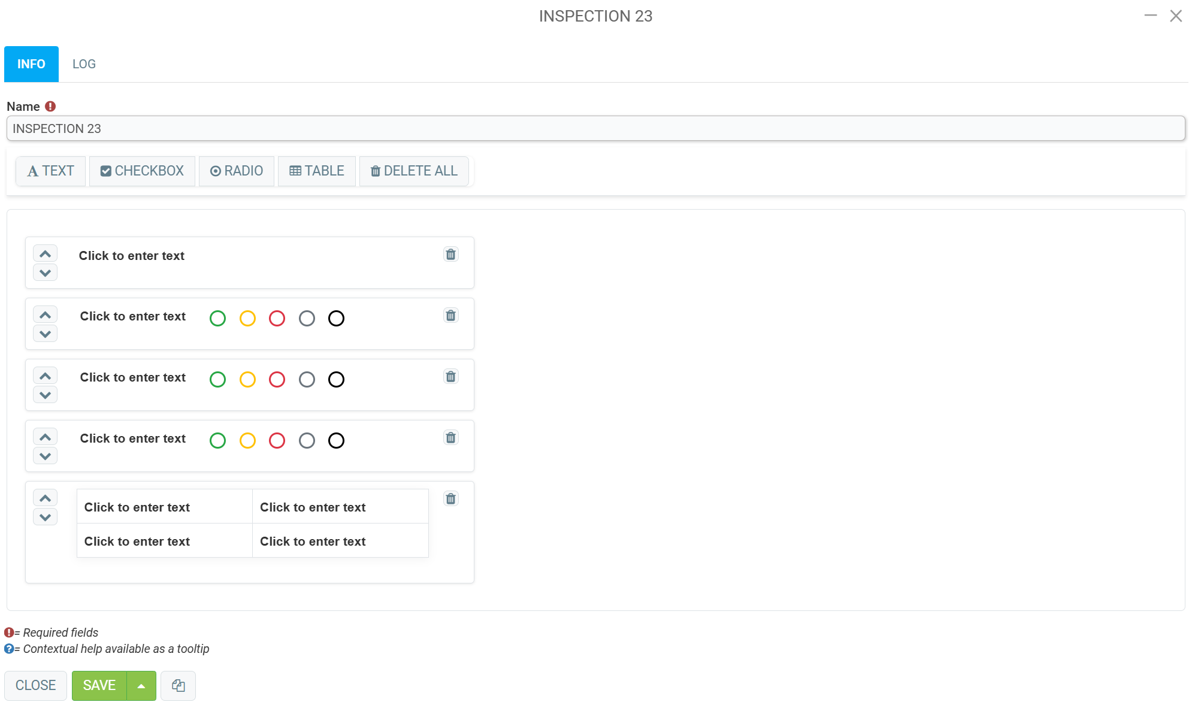
Task: Select the black radio in the first radio row
Action: (336, 319)
